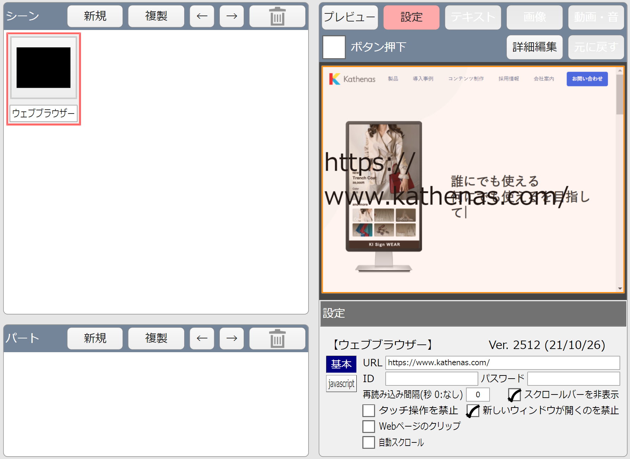630x459 pixels.
Task: Click the パスワード input field
Action: pos(573,379)
